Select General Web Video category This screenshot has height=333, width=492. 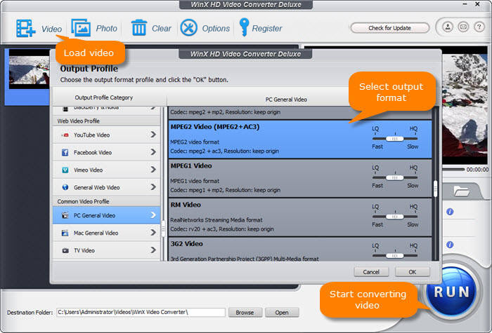106,187
